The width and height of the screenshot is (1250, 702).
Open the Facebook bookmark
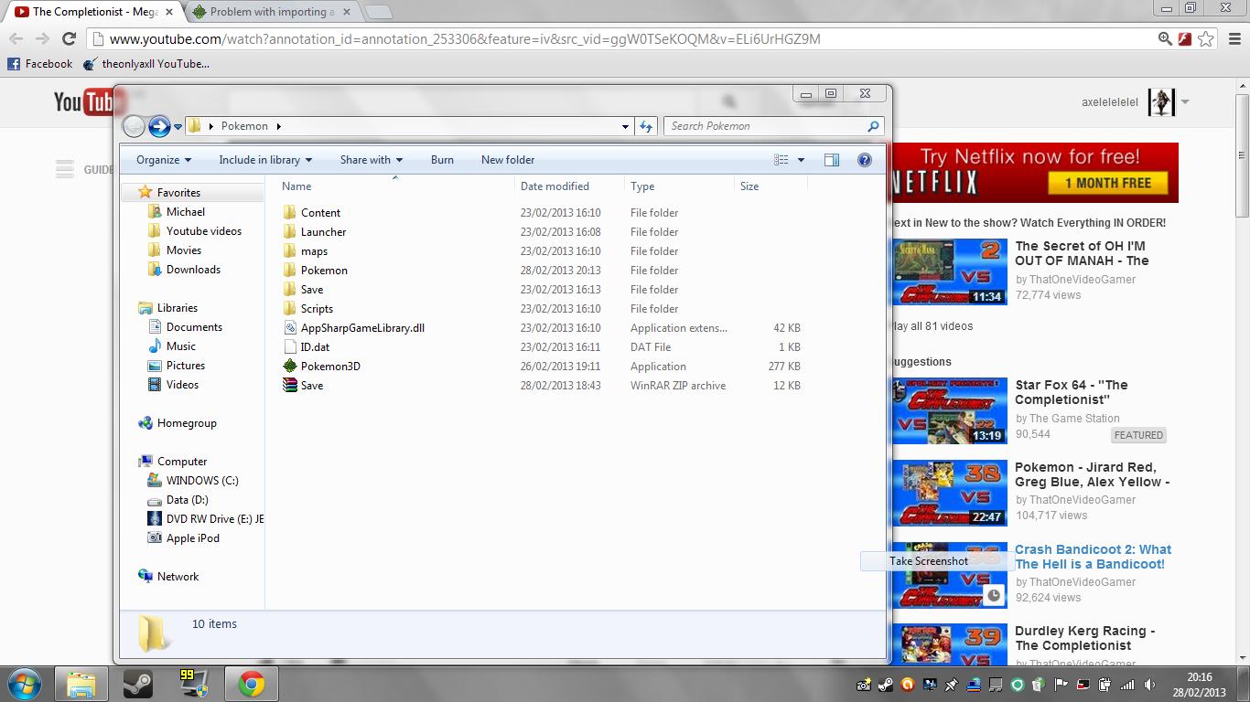(39, 64)
